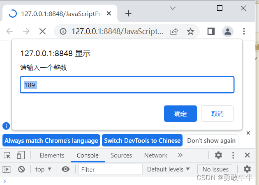
Task: Open the top JavaScript context dropdown
Action: 43,169
